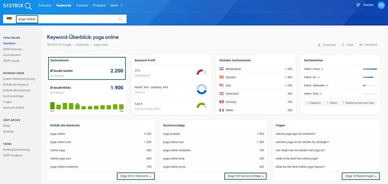The height and width of the screenshot is (184, 388).
Task: Click Zeige 8.816 Keywords button
Action: 136,176
